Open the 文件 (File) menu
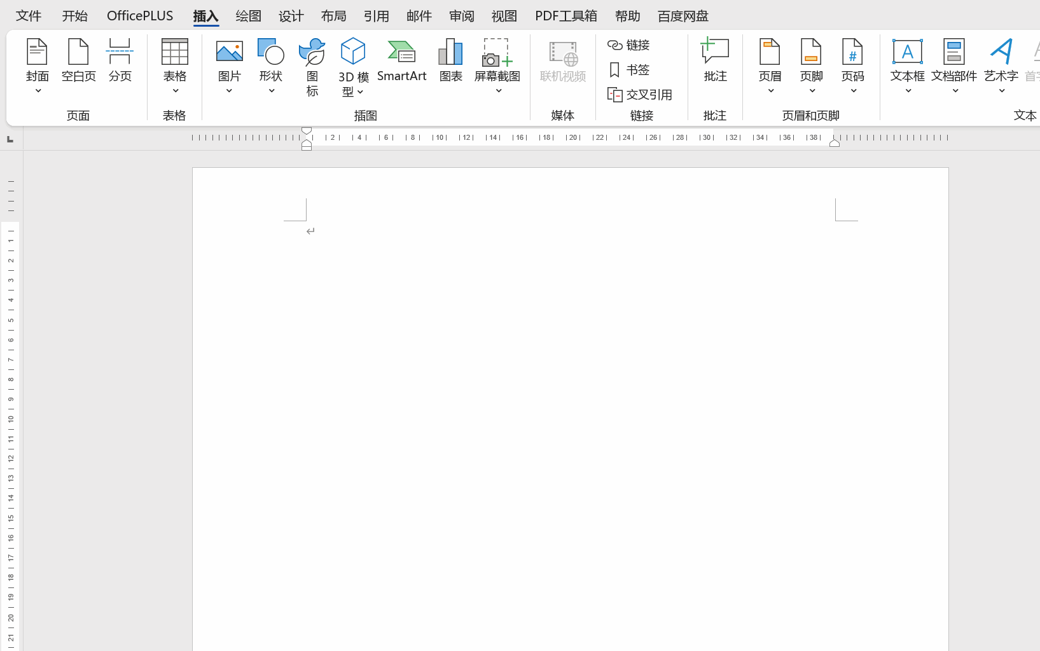Image resolution: width=1040 pixels, height=651 pixels. click(29, 16)
